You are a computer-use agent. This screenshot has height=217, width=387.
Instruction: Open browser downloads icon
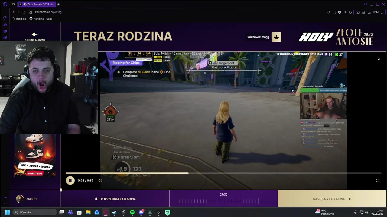[x=369, y=12]
